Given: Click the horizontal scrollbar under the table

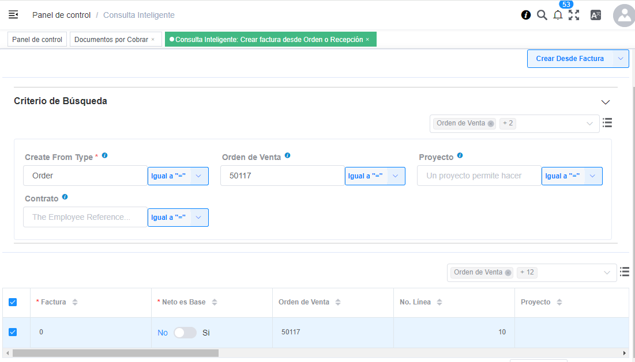Looking at the screenshot, I should point(115,353).
